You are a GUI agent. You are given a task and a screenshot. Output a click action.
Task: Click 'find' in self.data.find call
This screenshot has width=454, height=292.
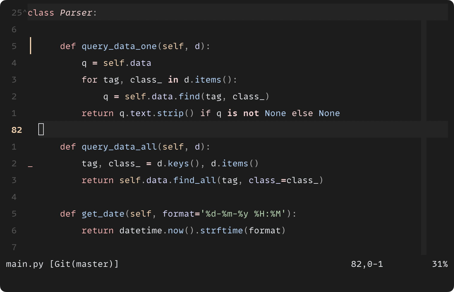189,96
